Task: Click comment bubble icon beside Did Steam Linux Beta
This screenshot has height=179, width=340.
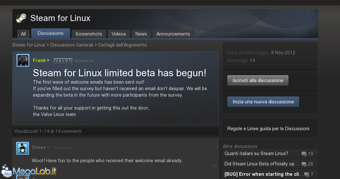Action: point(304,164)
